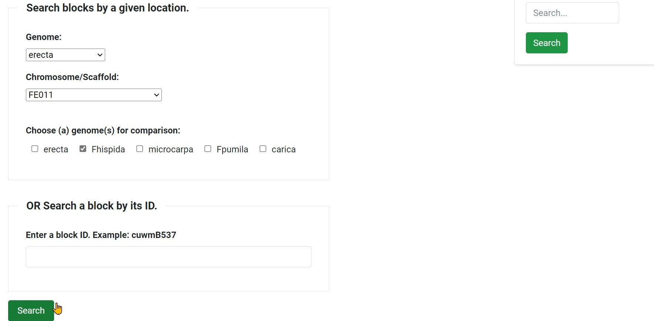Select the carica comparison checkbox
Screen dimensions: 654x321
(x=263, y=149)
